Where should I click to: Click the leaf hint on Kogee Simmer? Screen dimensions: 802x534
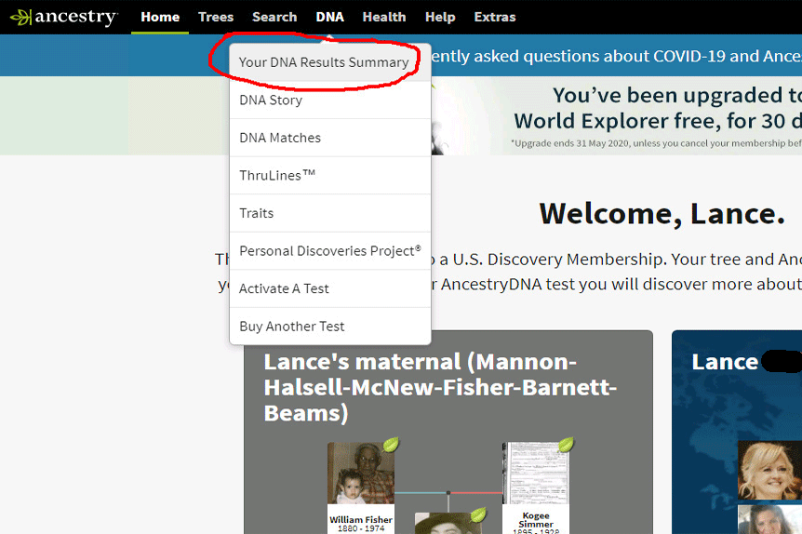566,445
